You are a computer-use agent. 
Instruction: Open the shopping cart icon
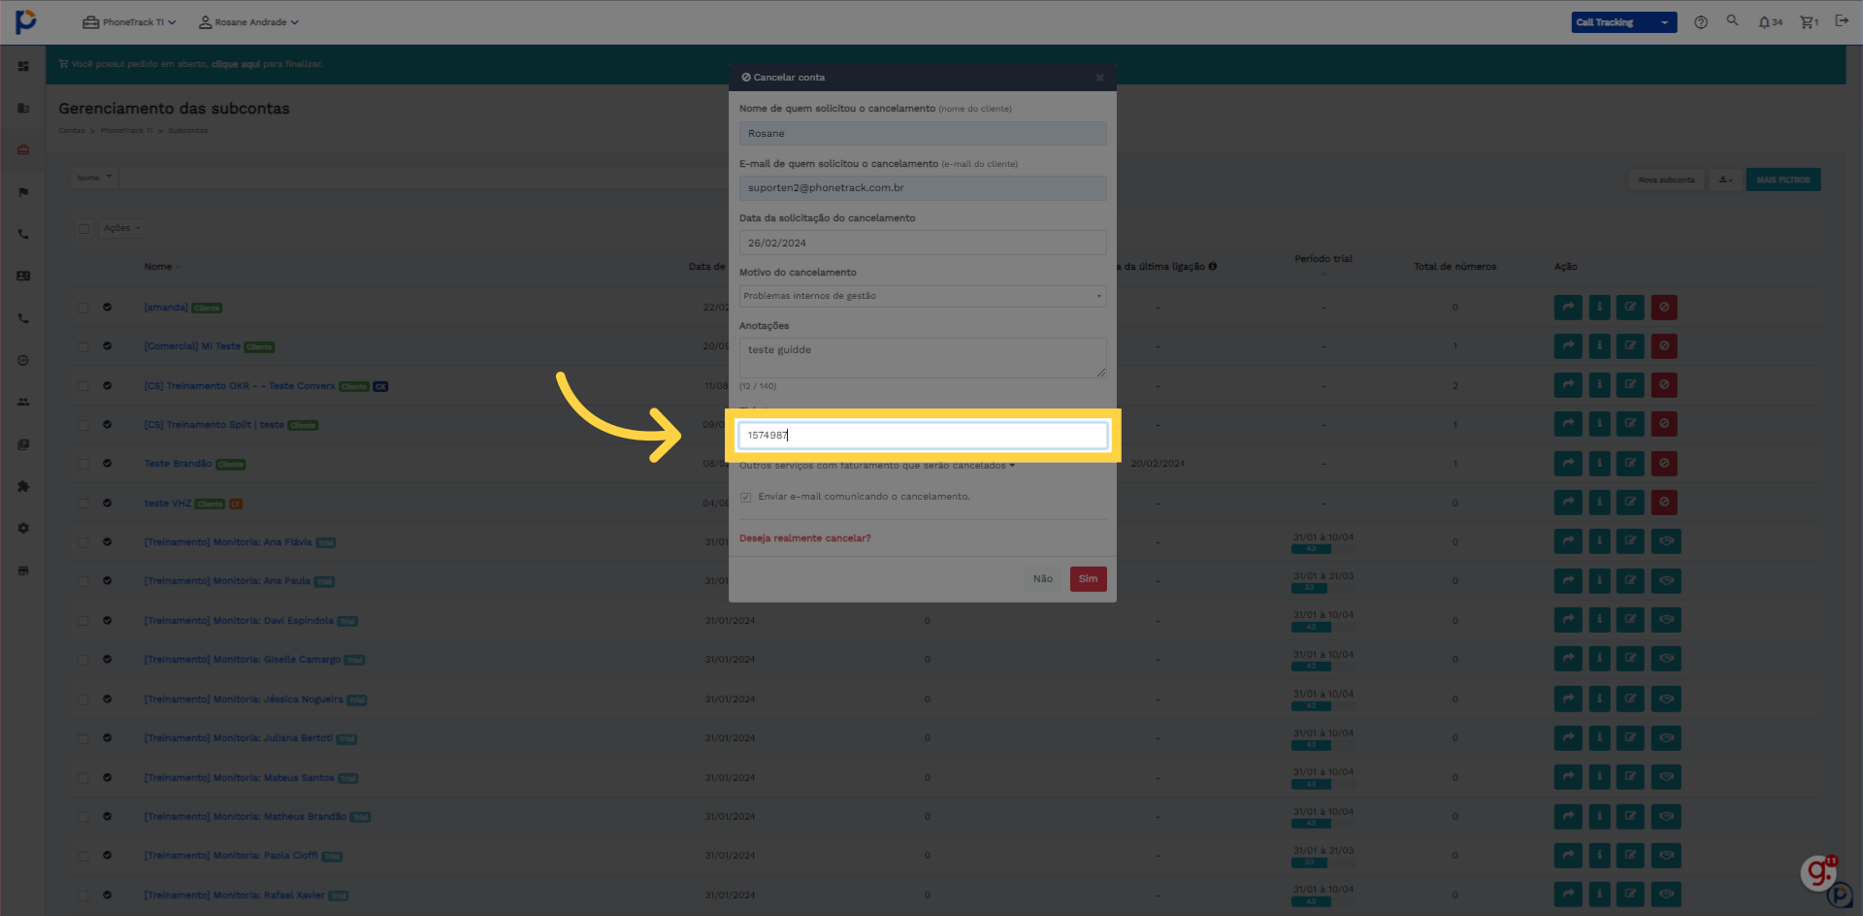[x=1810, y=22]
